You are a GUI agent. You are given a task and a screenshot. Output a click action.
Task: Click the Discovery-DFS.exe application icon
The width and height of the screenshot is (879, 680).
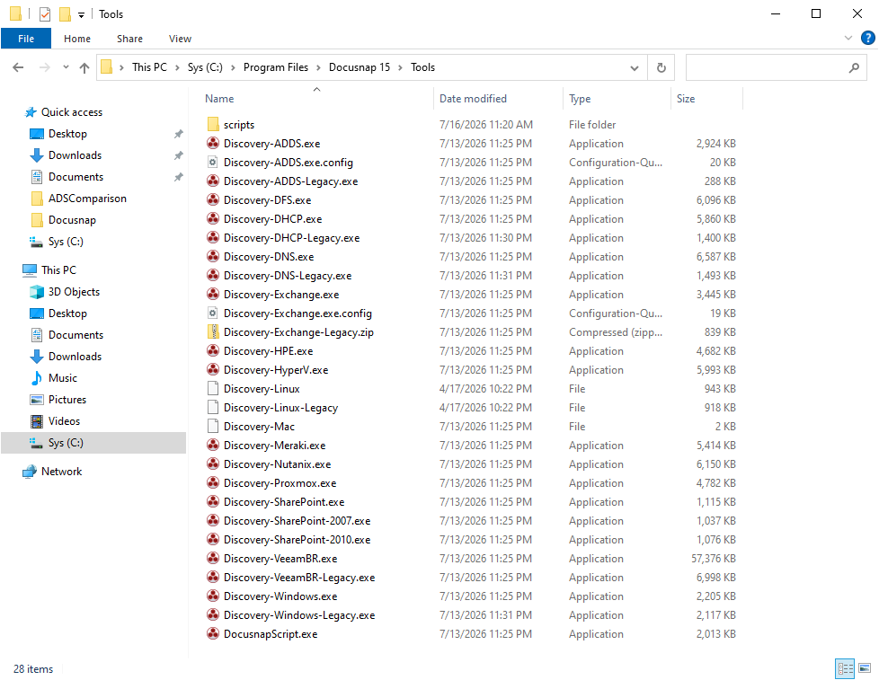(213, 200)
